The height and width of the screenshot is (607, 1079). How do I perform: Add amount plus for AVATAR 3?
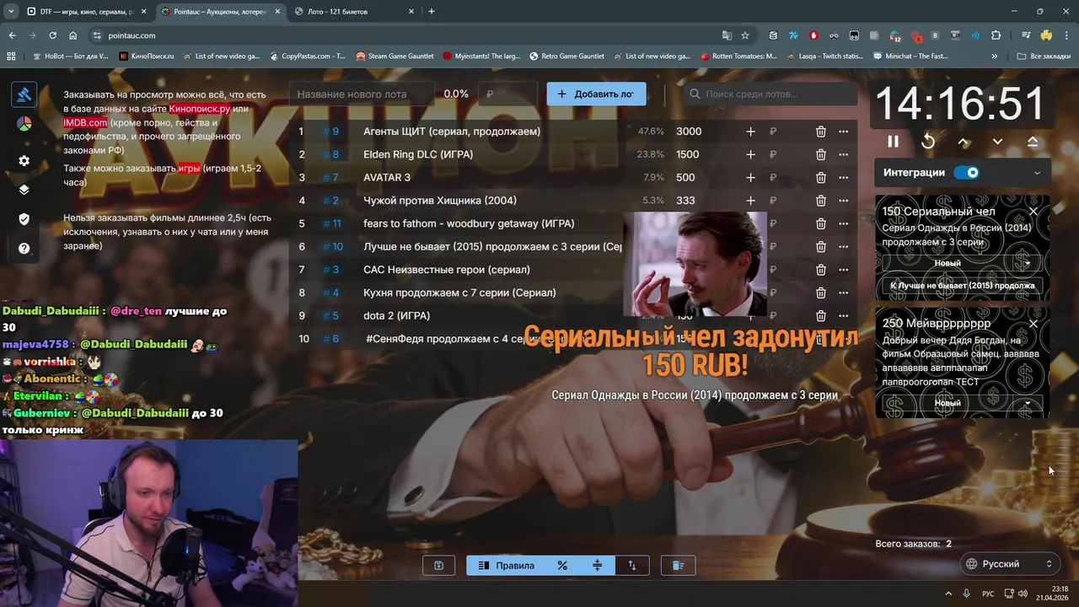coord(750,178)
